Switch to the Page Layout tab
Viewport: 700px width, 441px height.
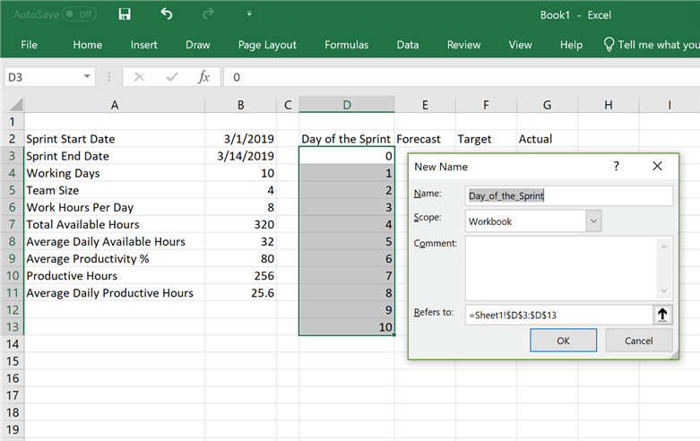click(x=267, y=45)
